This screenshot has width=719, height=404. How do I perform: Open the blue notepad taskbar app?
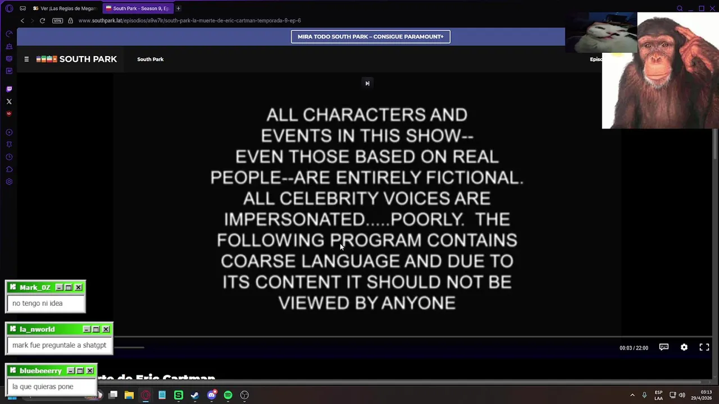(x=162, y=395)
